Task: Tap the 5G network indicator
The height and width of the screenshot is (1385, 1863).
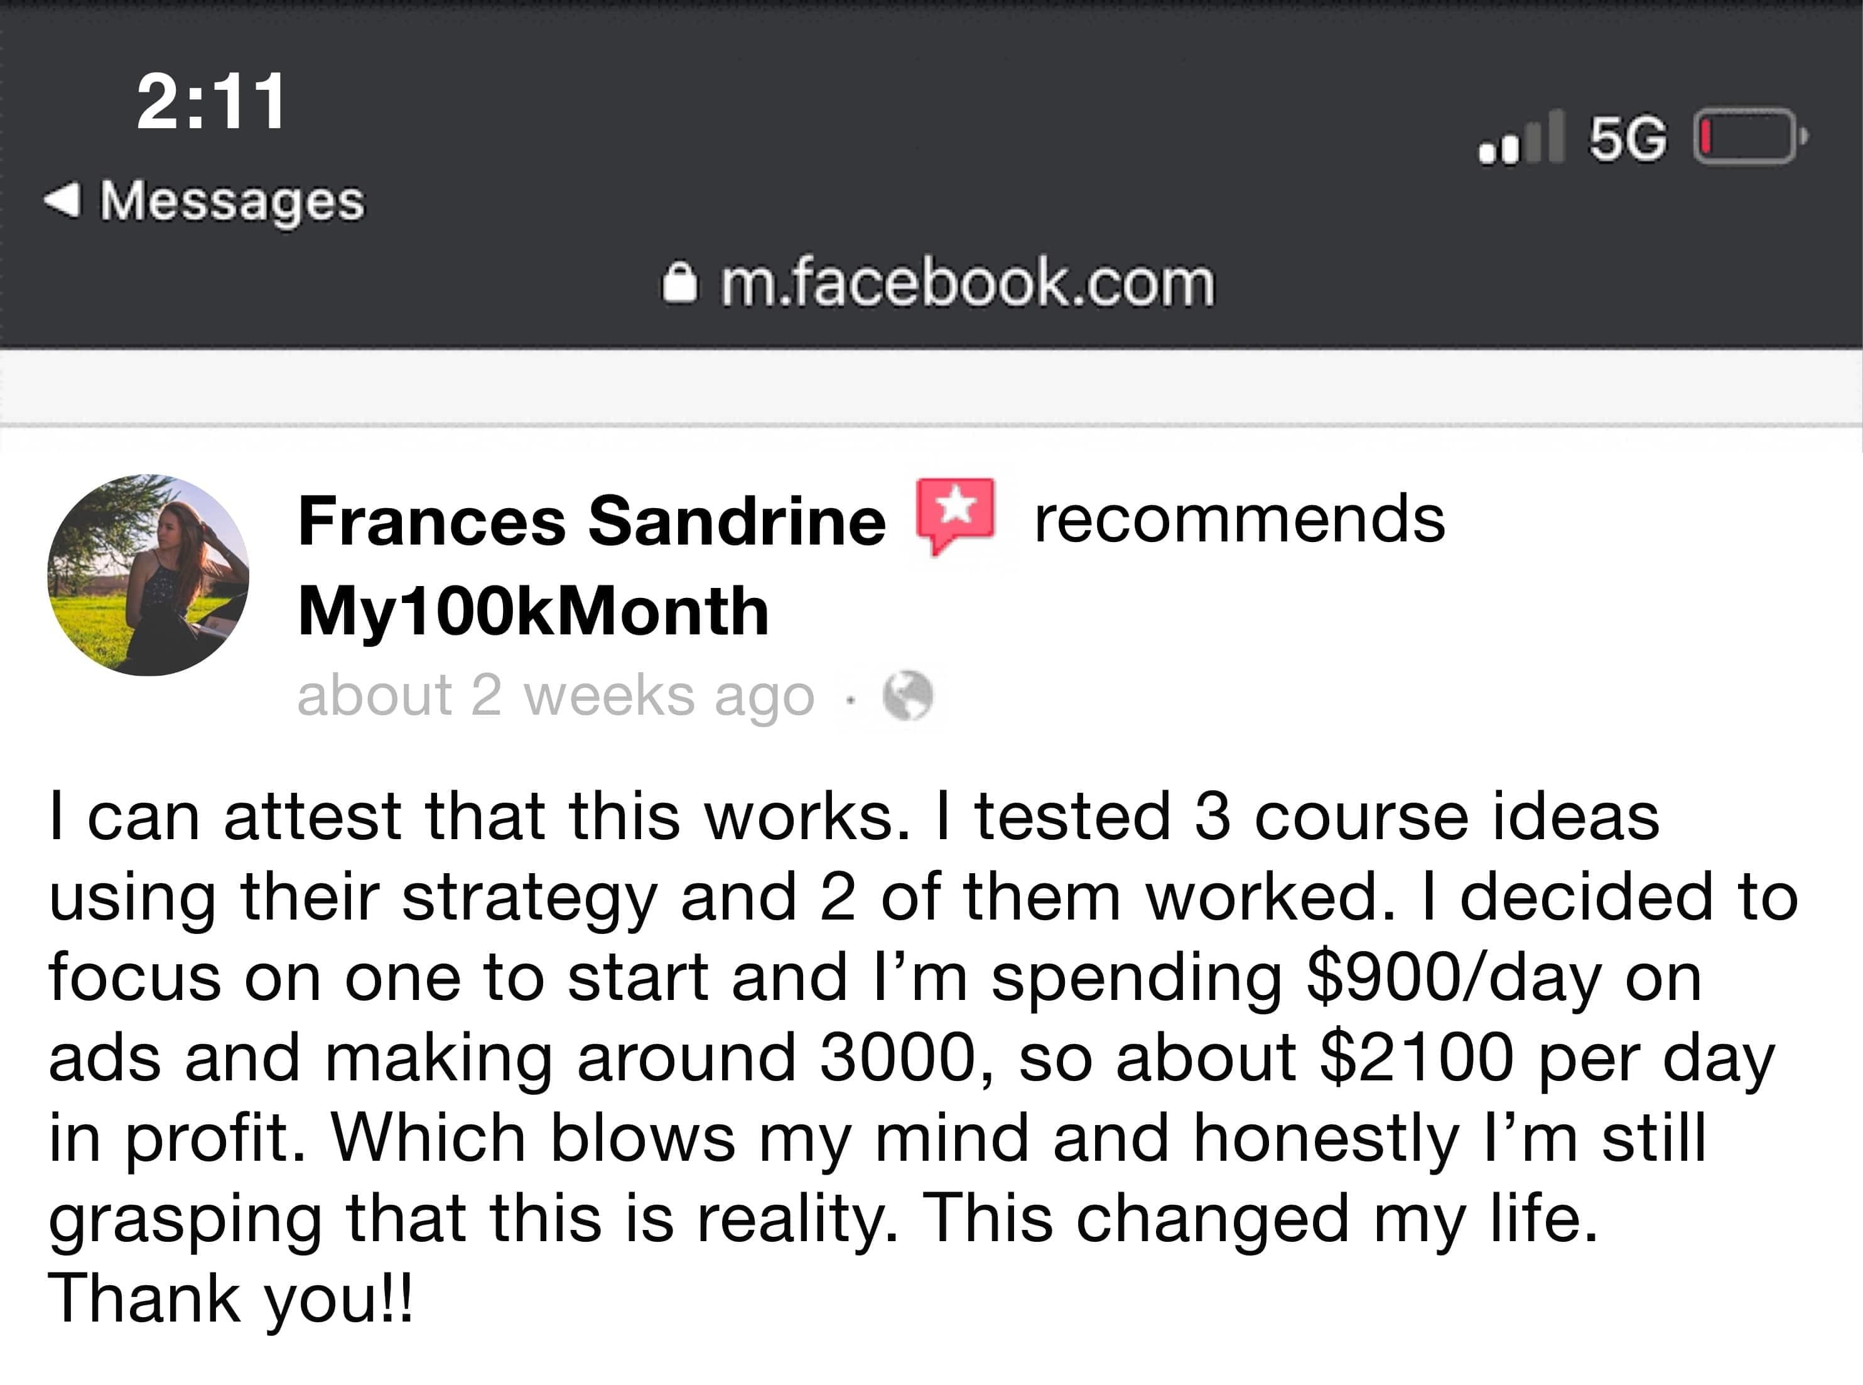Action: pos(1628,138)
